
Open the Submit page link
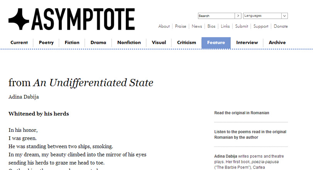point(242,26)
